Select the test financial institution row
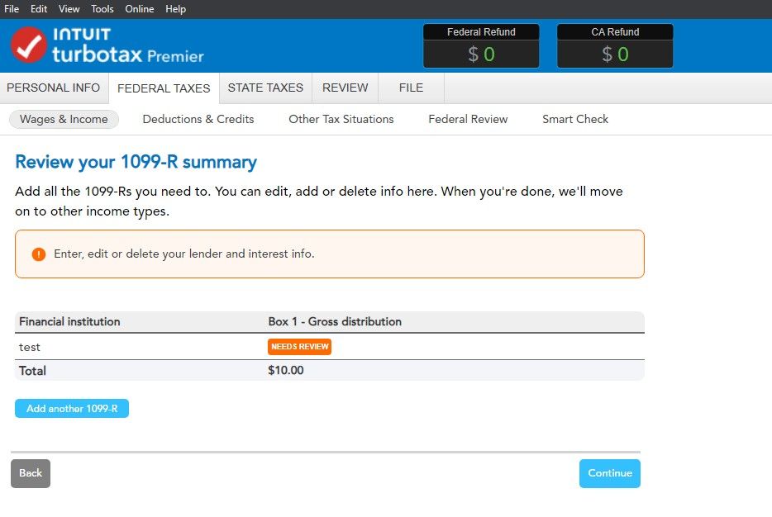This screenshot has width=772, height=517. [x=31, y=347]
